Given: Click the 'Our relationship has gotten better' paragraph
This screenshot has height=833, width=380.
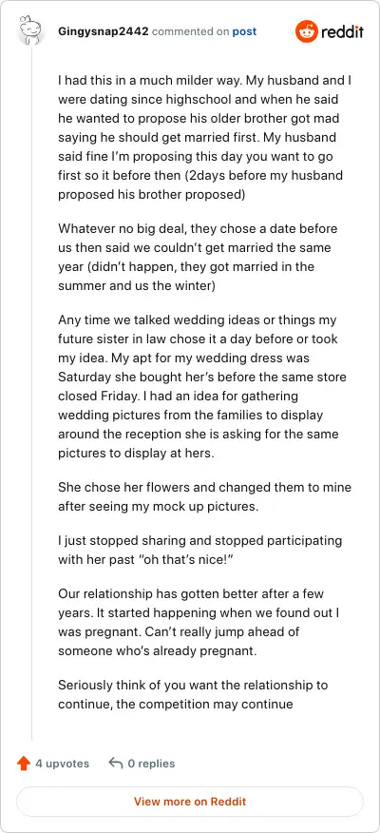Looking at the screenshot, I should point(199,622).
